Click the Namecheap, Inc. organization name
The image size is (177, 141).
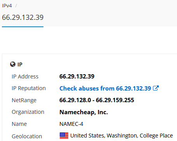[83, 112]
